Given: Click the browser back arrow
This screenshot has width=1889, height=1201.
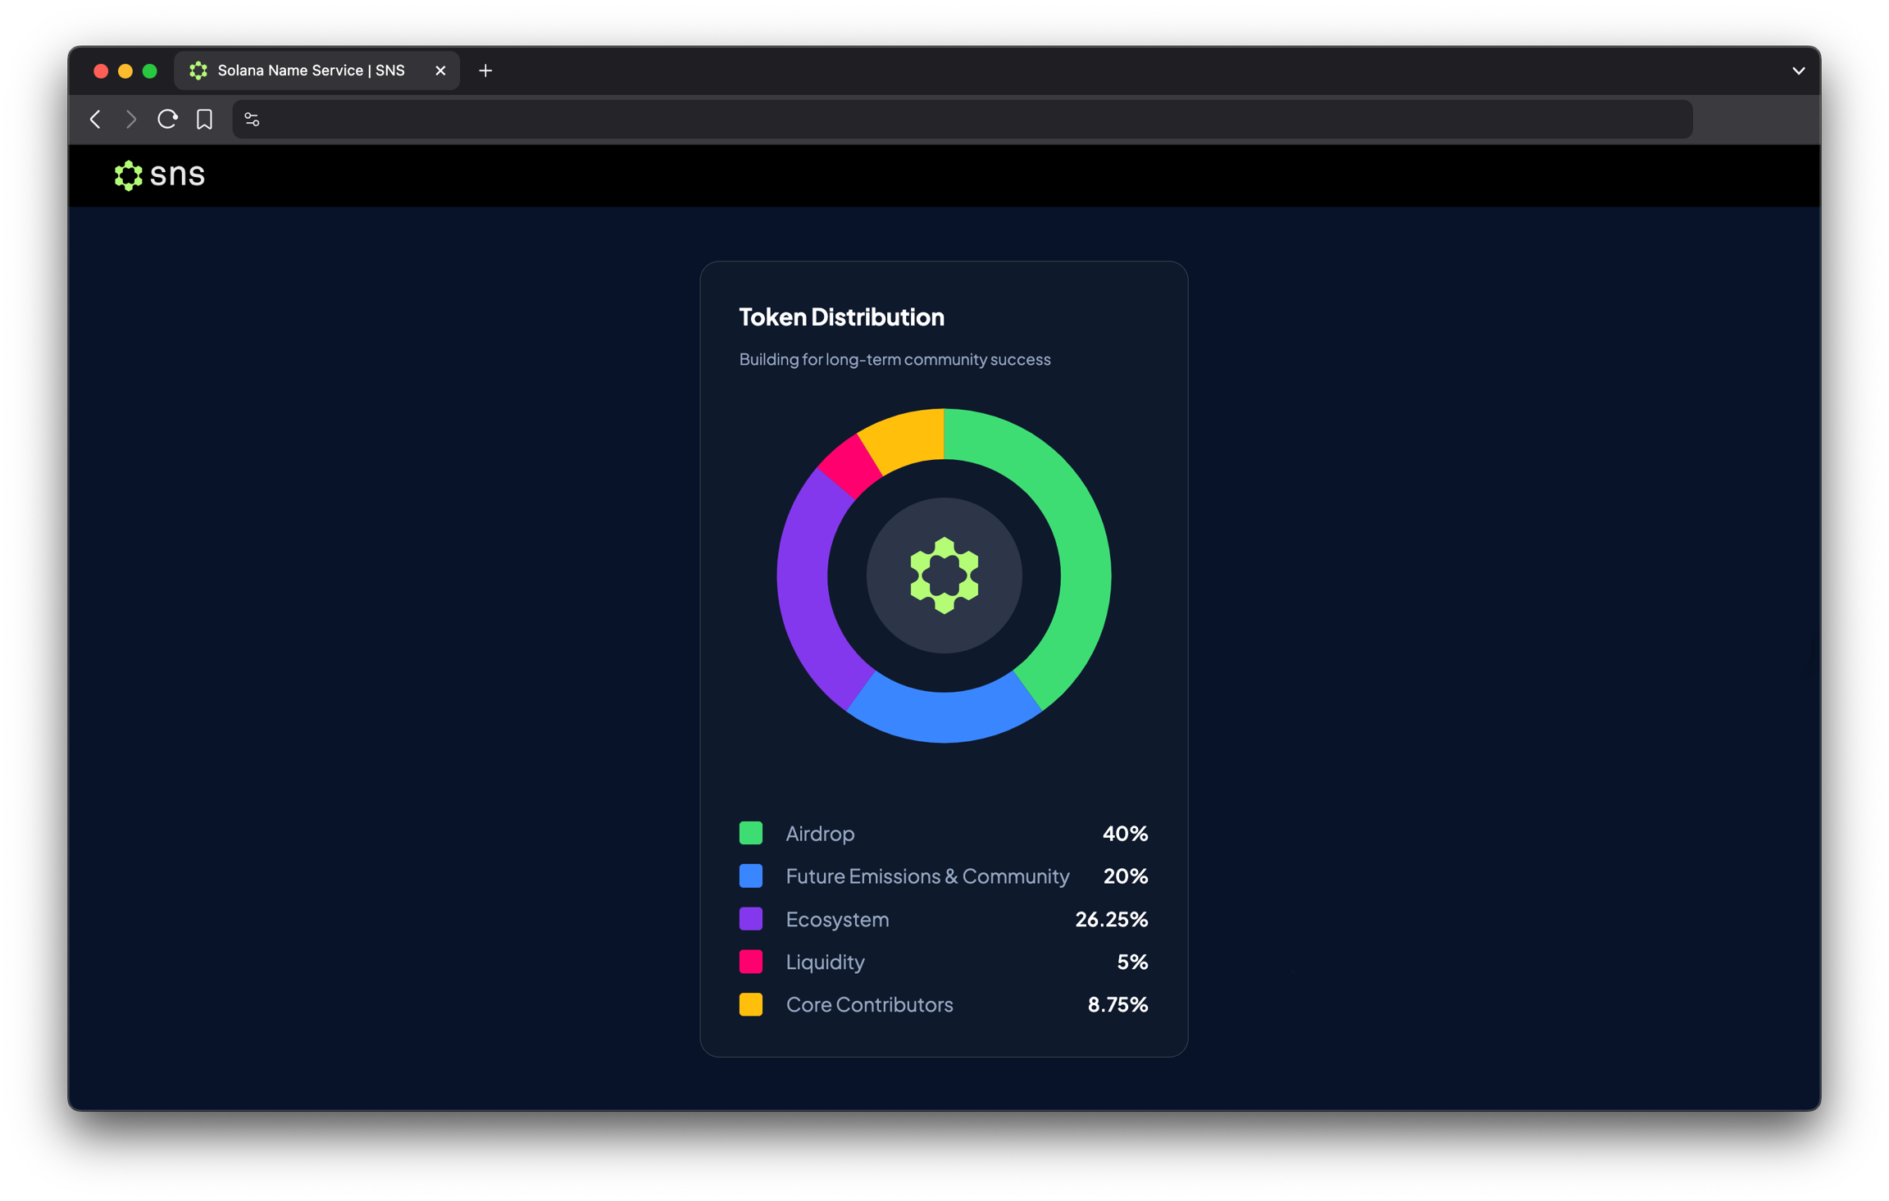Looking at the screenshot, I should tap(96, 120).
